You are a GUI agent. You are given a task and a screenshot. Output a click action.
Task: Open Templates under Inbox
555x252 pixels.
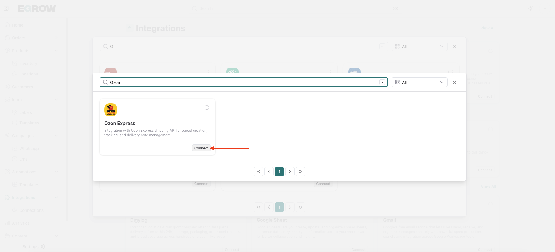[29, 123]
